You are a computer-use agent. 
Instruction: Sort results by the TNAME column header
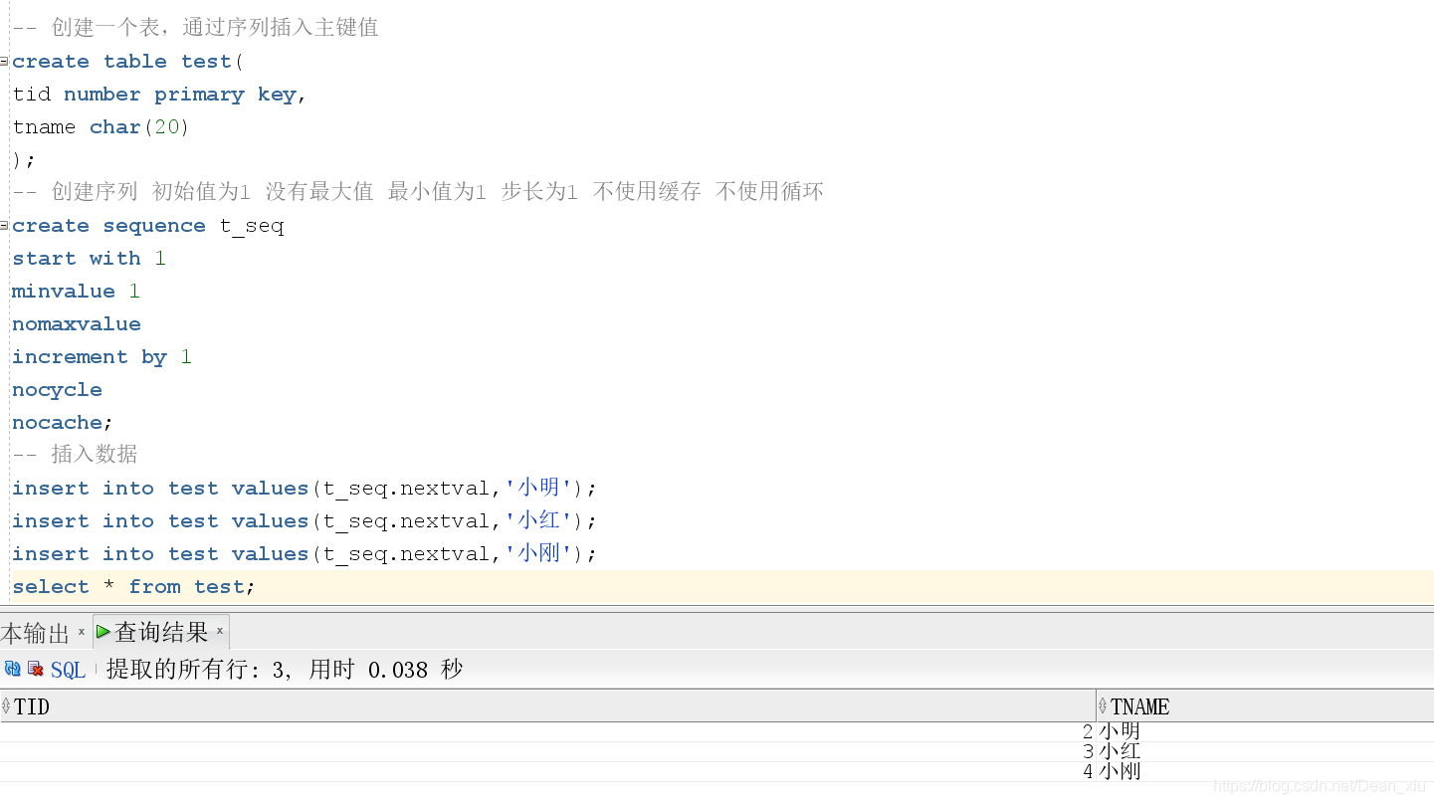point(1265,706)
